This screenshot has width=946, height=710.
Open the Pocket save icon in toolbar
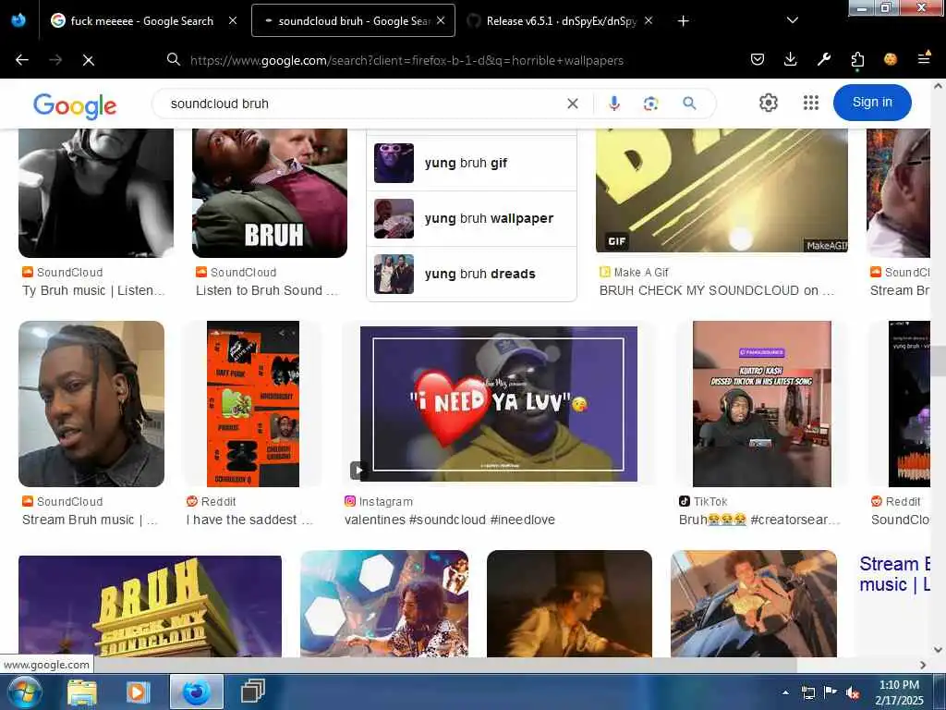[758, 59]
